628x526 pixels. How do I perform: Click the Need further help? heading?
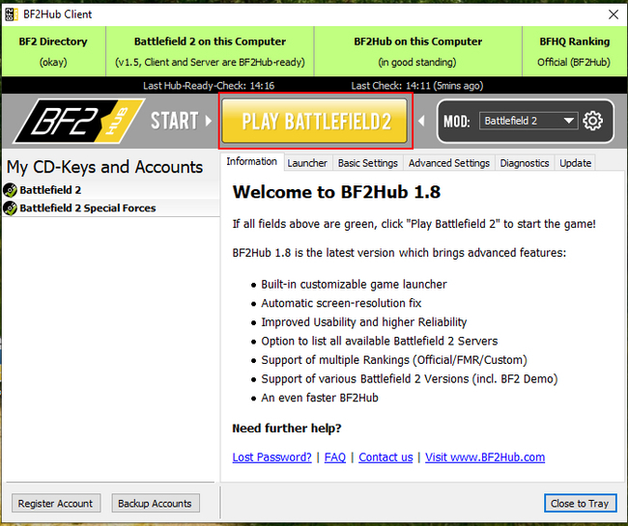pos(287,429)
